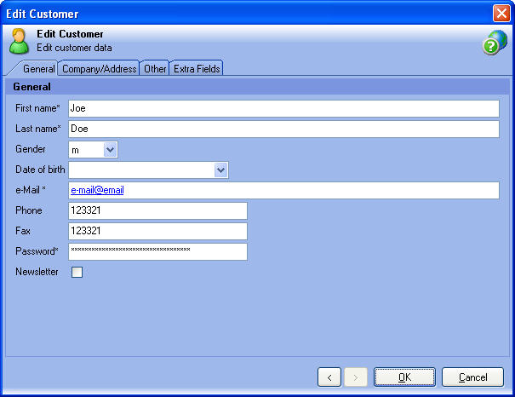515x397 pixels.
Task: Toggle the Newsletter checkbox
Action: point(77,273)
